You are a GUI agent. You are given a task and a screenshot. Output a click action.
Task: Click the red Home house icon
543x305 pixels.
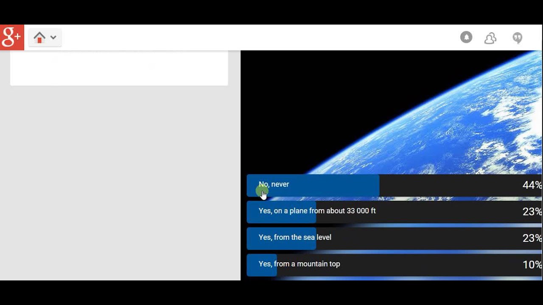click(39, 37)
